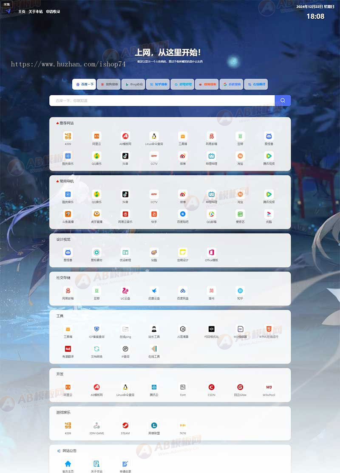
Task: Open the 网易云音乐 icon
Action: click(125, 214)
